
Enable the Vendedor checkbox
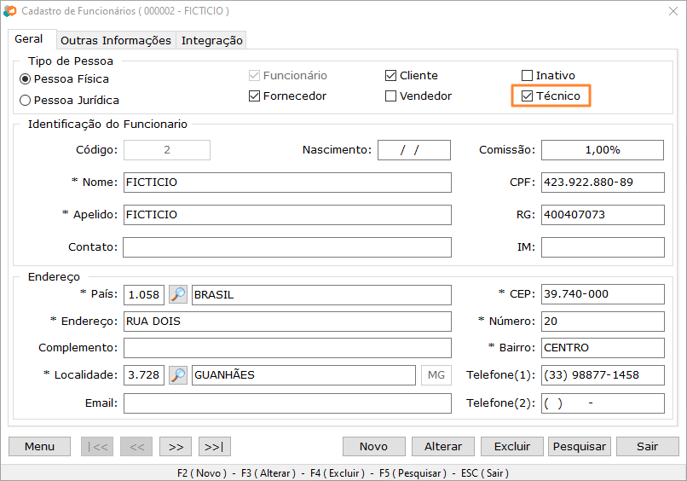(391, 96)
